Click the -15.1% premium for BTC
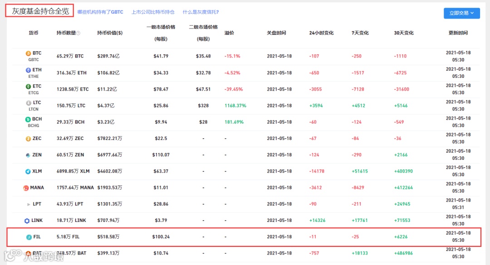The width and height of the screenshot is (490, 265). click(x=232, y=56)
